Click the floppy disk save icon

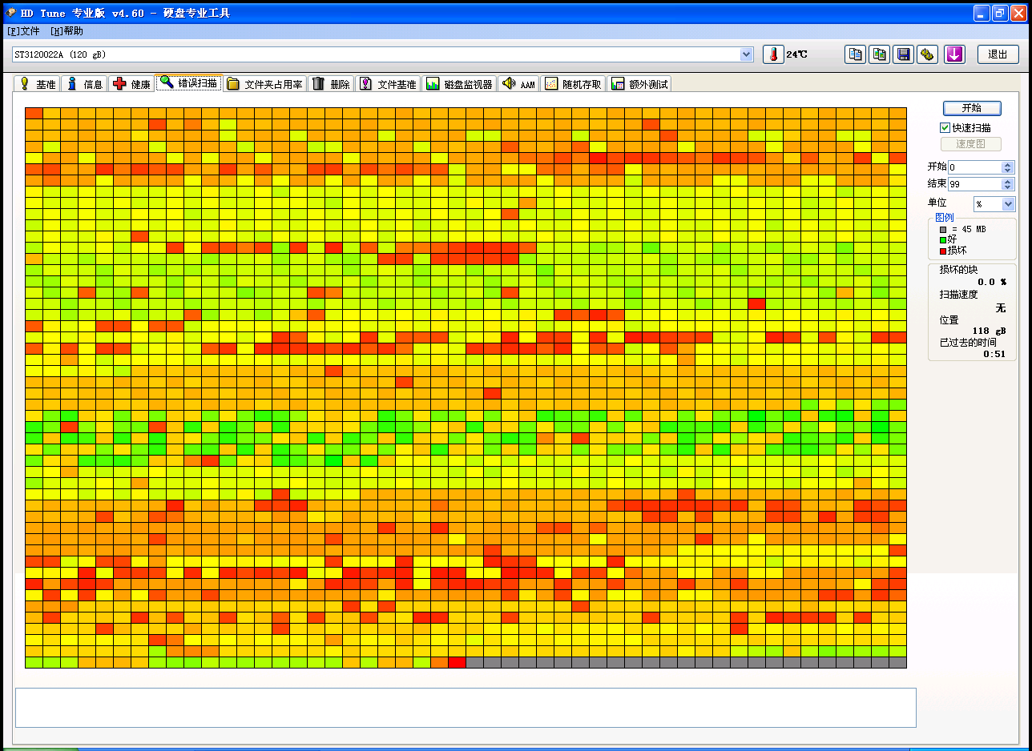pos(904,54)
